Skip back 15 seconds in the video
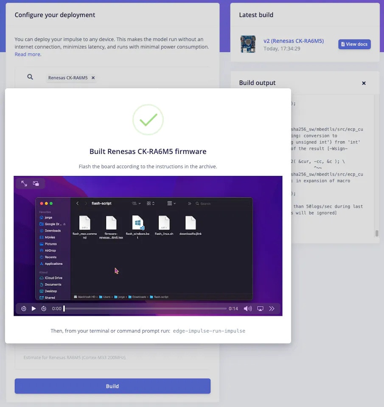This screenshot has width=384, height=407. tap(24, 308)
